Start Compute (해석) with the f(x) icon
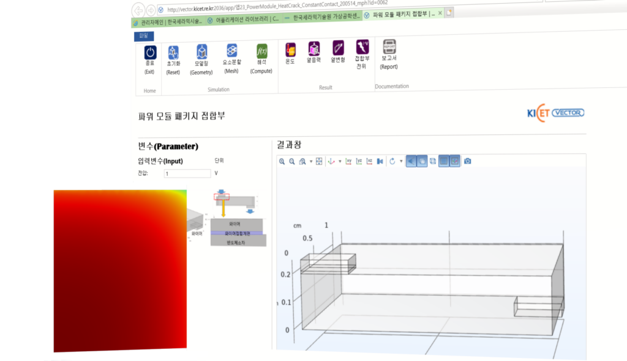The height and width of the screenshot is (361, 627). click(261, 51)
